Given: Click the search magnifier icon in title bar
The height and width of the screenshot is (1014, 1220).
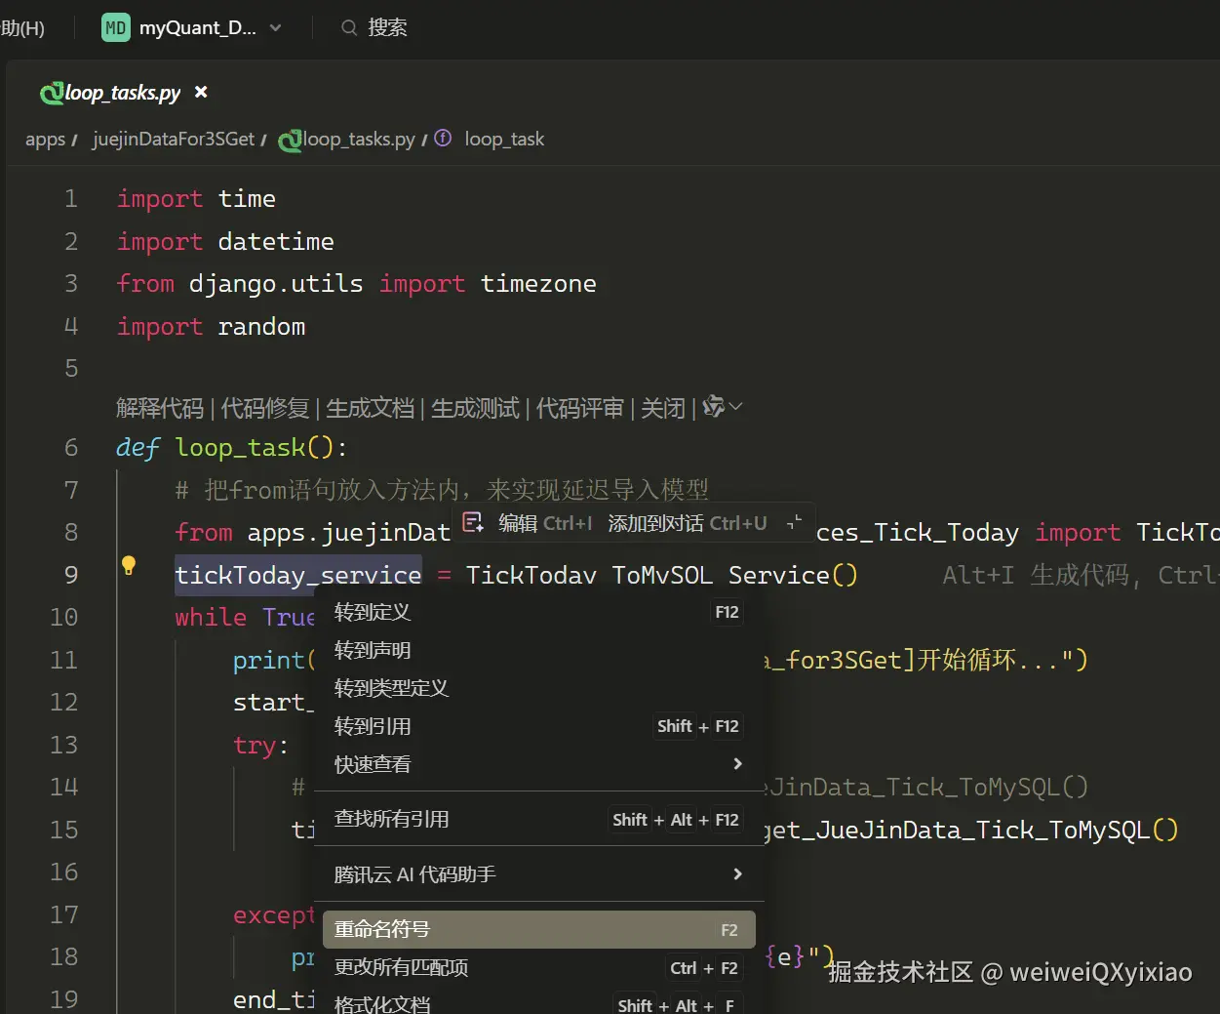Looking at the screenshot, I should 349,27.
